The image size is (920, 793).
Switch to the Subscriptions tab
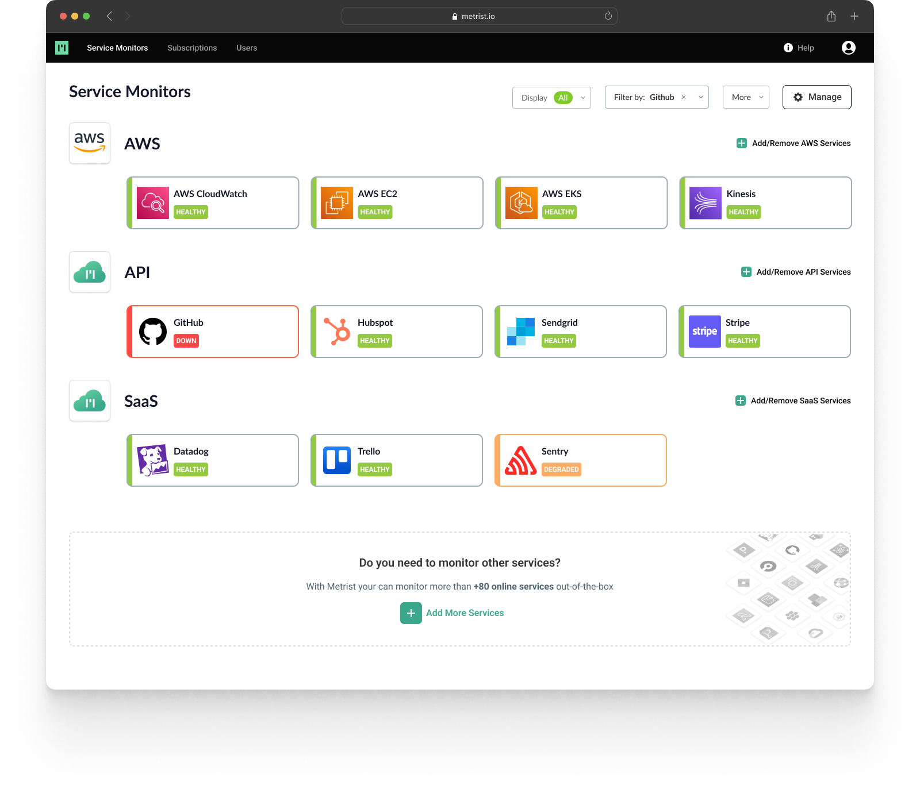click(x=192, y=48)
